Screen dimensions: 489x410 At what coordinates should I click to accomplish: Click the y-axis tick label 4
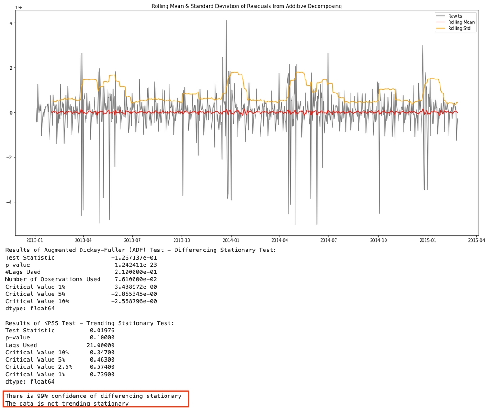(x=10, y=23)
